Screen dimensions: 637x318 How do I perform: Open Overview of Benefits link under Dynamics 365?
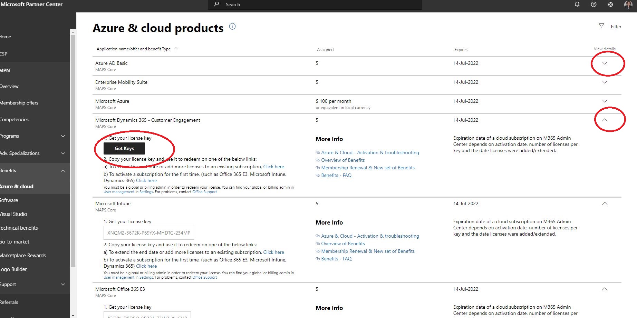[342, 160]
